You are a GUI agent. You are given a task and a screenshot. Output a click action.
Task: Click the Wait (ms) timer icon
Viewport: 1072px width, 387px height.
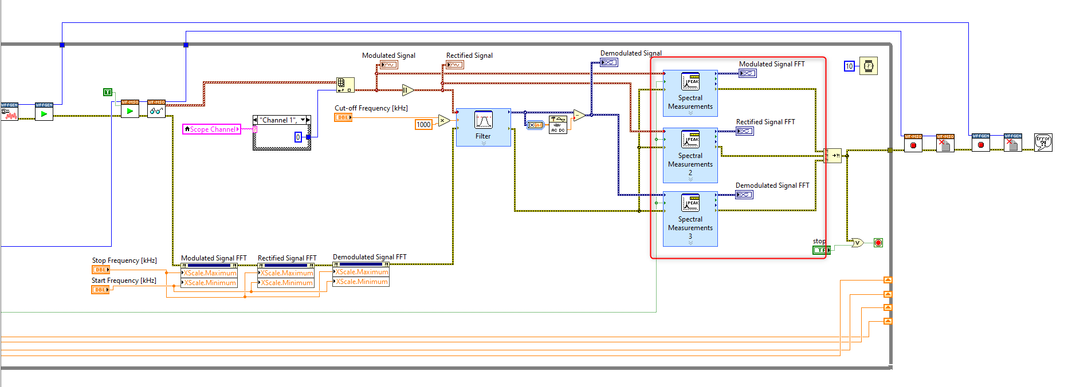(868, 66)
